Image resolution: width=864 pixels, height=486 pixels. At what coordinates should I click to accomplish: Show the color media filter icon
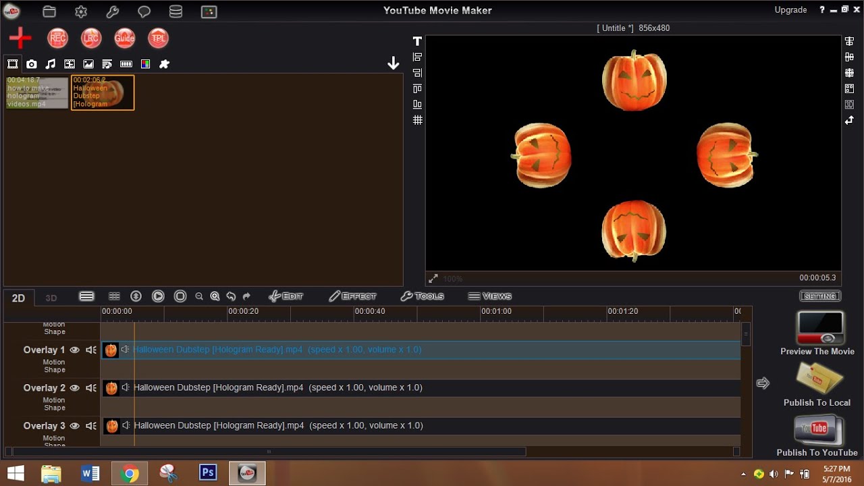coord(145,64)
